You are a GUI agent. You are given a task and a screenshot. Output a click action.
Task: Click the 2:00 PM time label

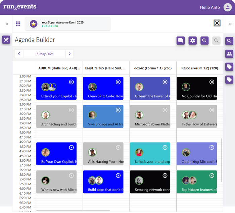(x=25, y=76)
